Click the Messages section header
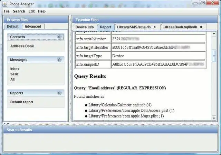Viewport: 221px width, 155px height. tap(36, 60)
